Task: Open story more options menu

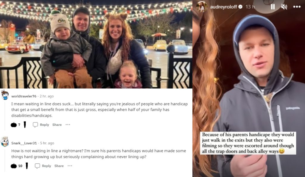Action: [297, 7]
